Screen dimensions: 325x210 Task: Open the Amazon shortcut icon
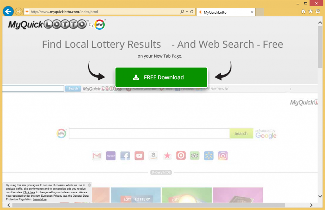click(153, 156)
